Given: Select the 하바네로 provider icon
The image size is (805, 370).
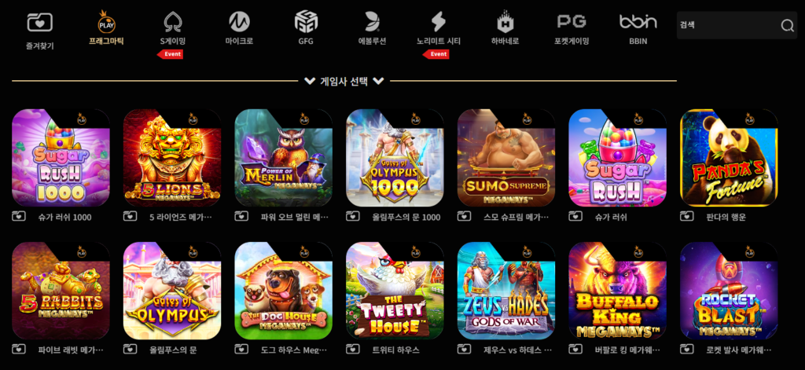Looking at the screenshot, I should pos(505,23).
